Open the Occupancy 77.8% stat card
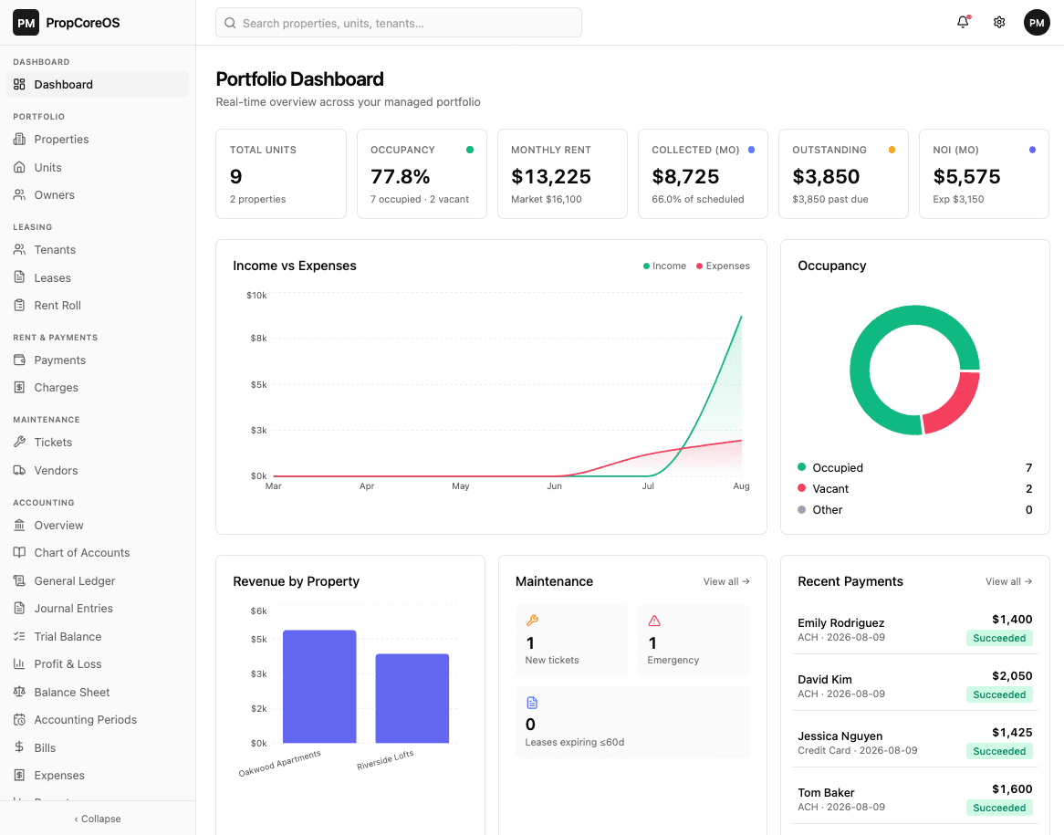 (x=422, y=173)
